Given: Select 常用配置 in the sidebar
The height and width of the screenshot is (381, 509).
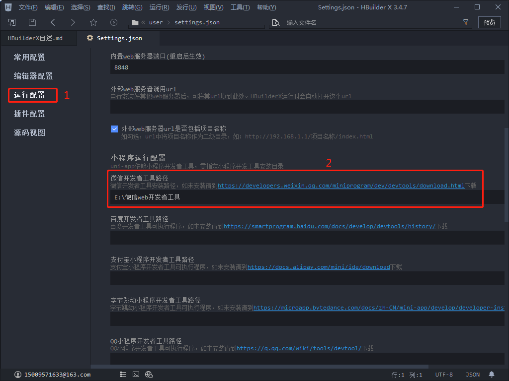Looking at the screenshot, I should pyautogui.click(x=29, y=58).
